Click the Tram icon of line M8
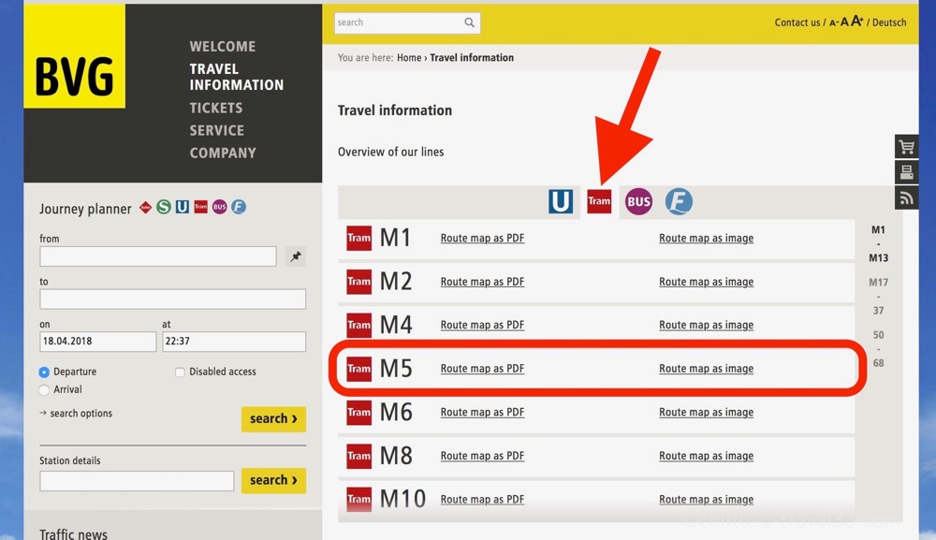 point(359,456)
